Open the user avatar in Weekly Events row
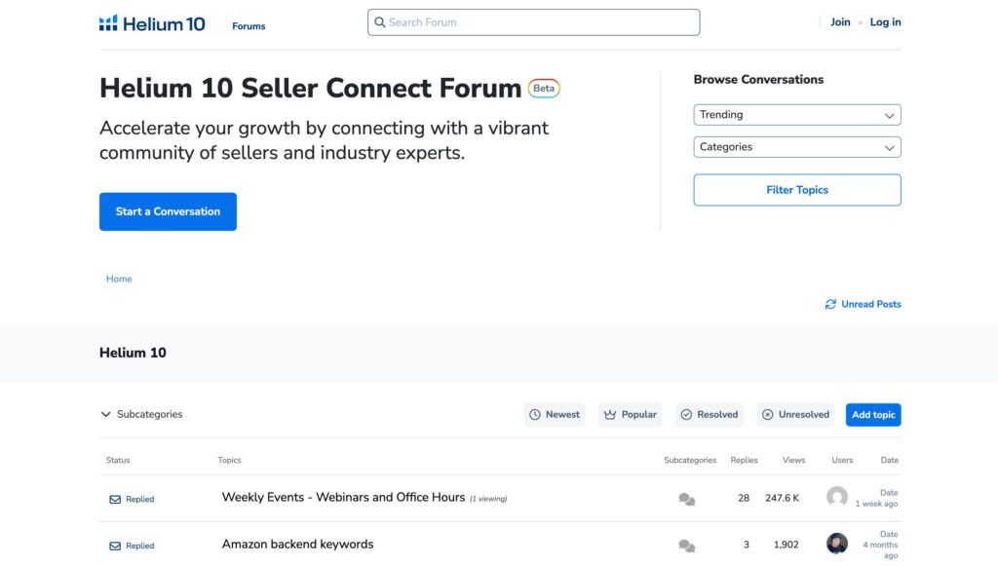The image size is (998, 566). [836, 497]
